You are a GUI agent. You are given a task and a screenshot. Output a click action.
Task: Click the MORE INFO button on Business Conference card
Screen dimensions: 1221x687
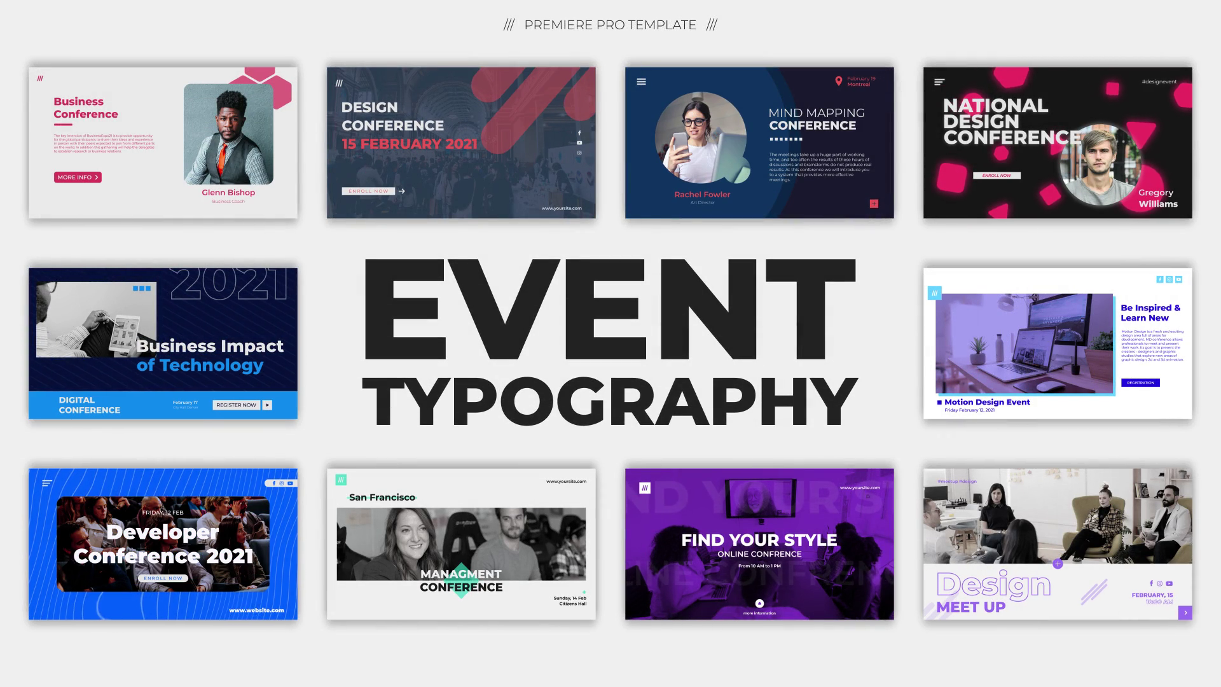click(76, 177)
